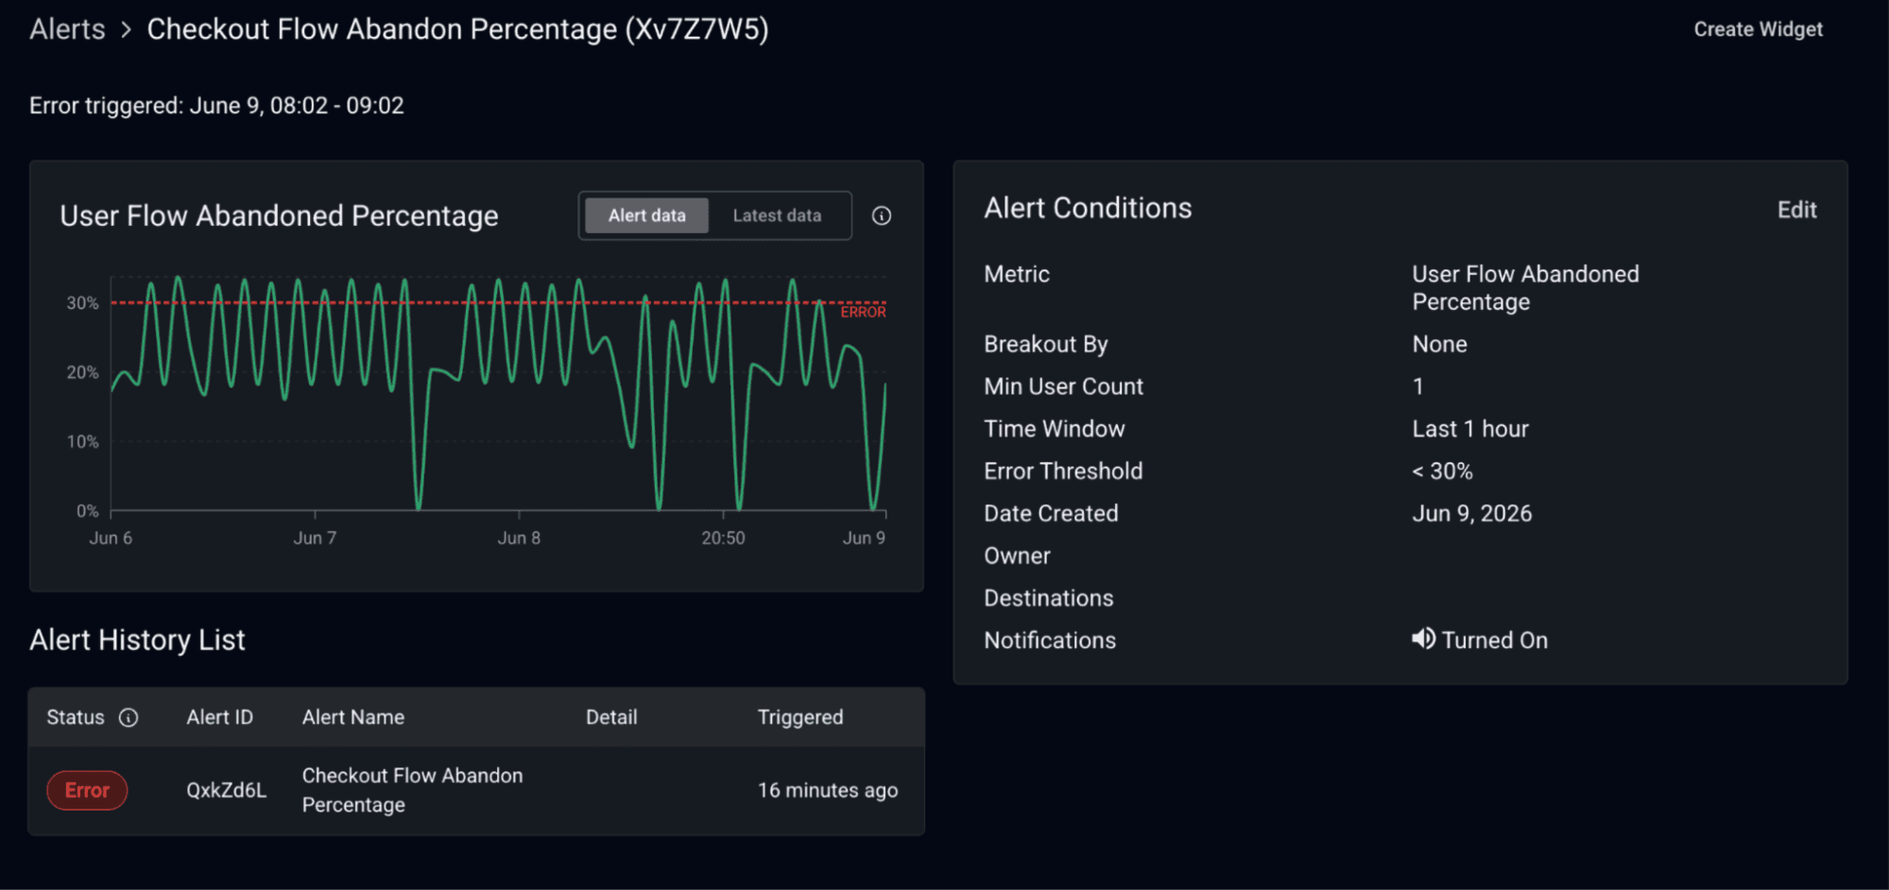Switch chart to Latest data

[x=777, y=215]
